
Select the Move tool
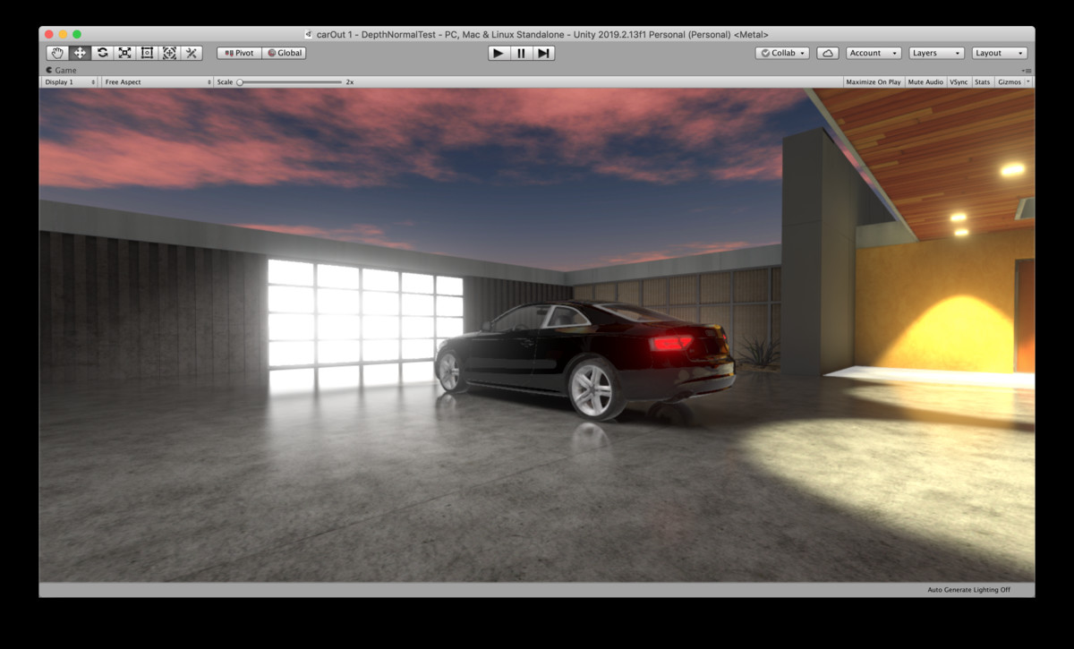click(80, 53)
